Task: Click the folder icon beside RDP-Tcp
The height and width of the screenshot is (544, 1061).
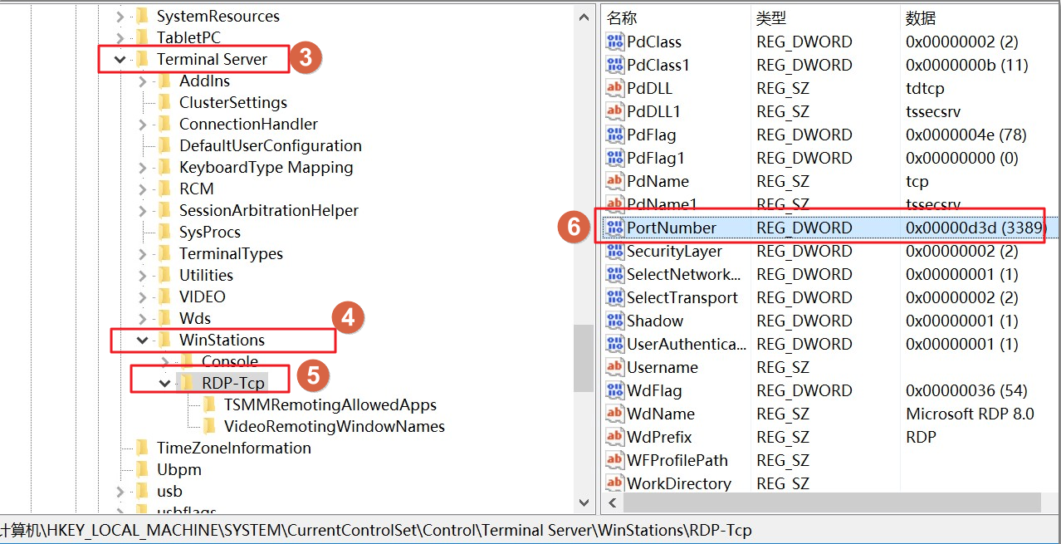Action: [187, 383]
